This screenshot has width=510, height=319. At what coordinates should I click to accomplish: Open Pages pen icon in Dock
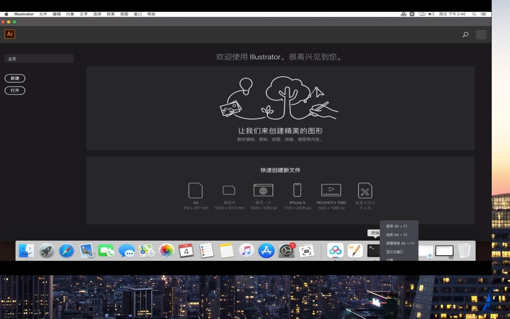click(x=355, y=251)
